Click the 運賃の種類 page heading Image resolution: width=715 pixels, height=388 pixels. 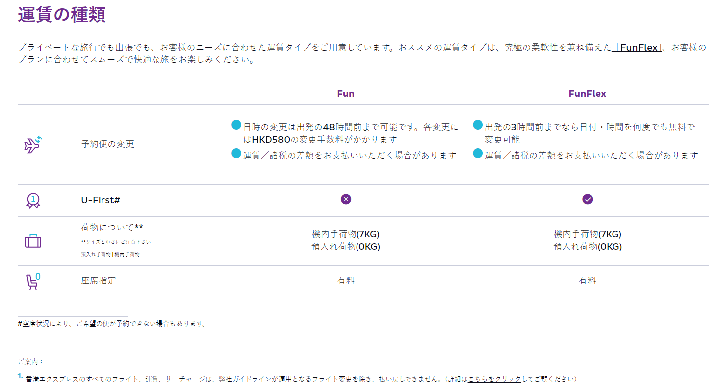click(x=62, y=15)
